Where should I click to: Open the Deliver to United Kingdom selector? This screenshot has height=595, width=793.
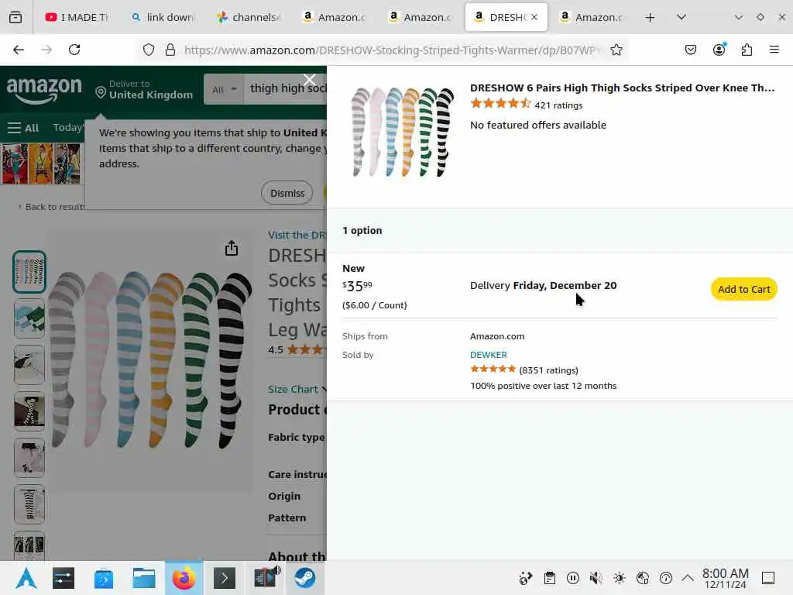pos(145,90)
